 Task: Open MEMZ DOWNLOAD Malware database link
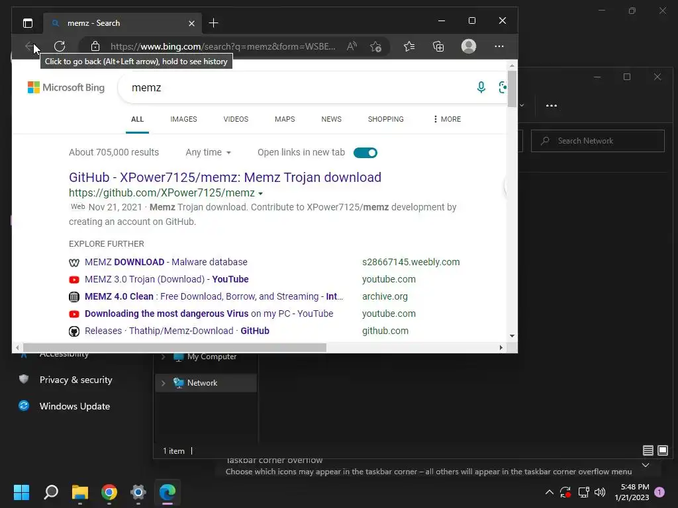[166, 262]
